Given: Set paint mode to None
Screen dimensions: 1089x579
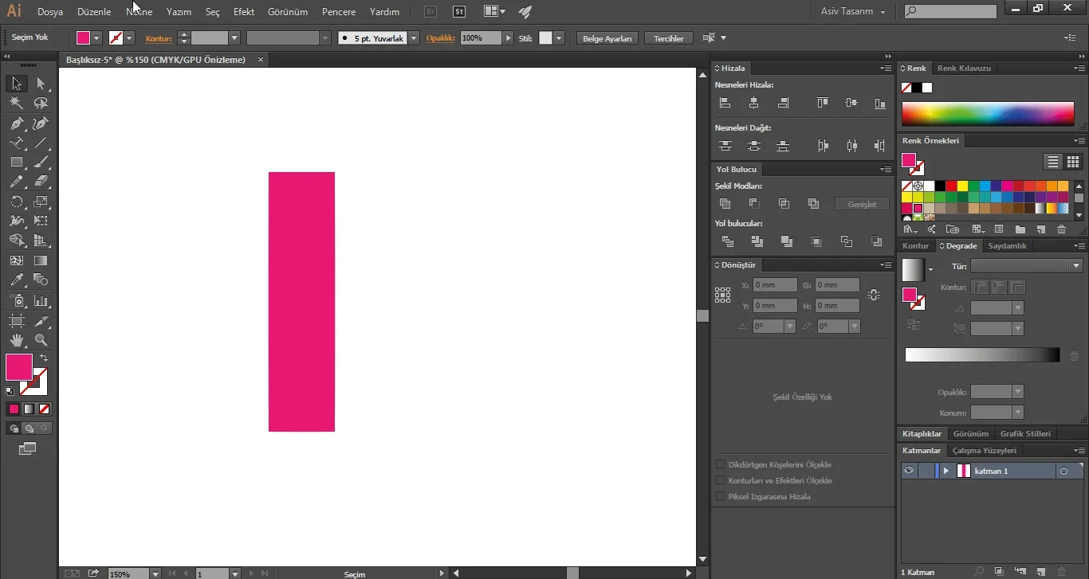Looking at the screenshot, I should 45,409.
